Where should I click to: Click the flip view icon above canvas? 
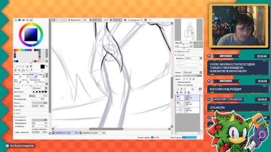(x=125, y=20)
